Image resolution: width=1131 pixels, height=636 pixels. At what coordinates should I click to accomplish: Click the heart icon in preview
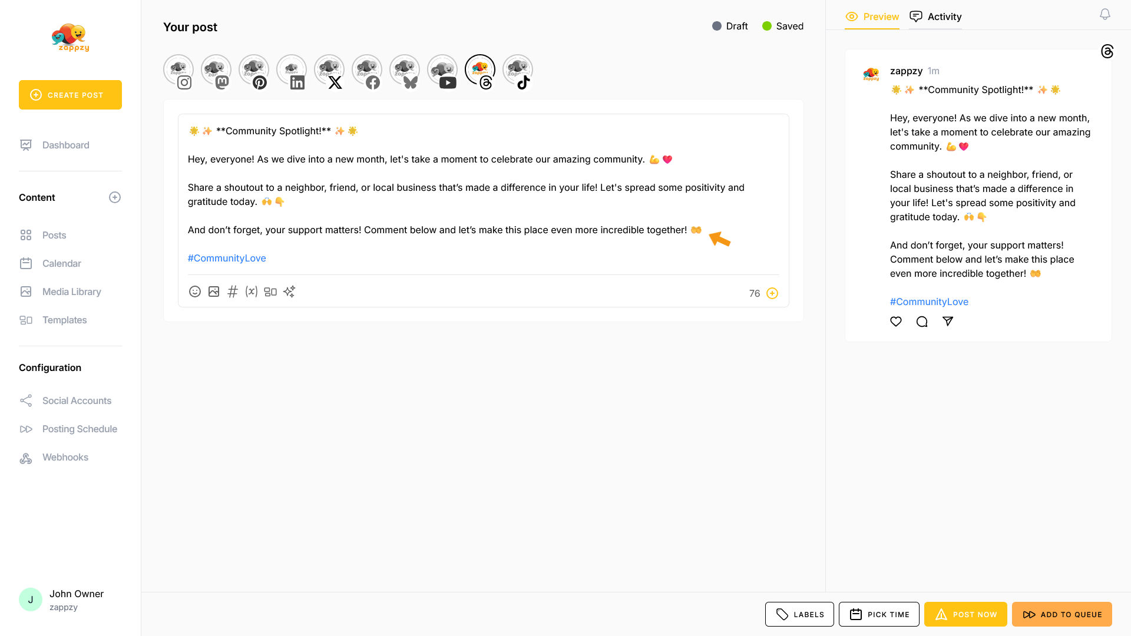[x=896, y=322]
